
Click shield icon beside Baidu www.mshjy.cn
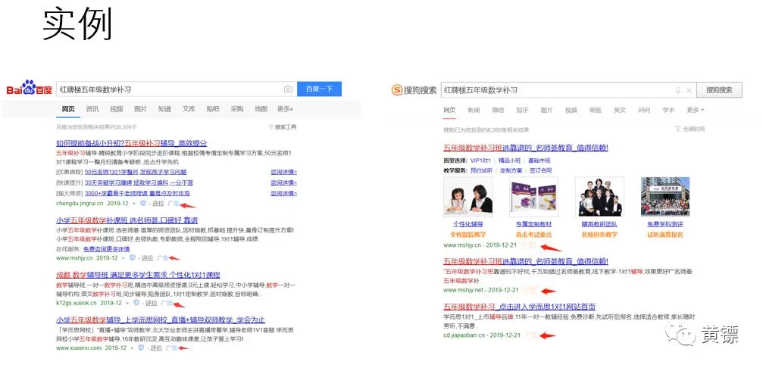132,257
